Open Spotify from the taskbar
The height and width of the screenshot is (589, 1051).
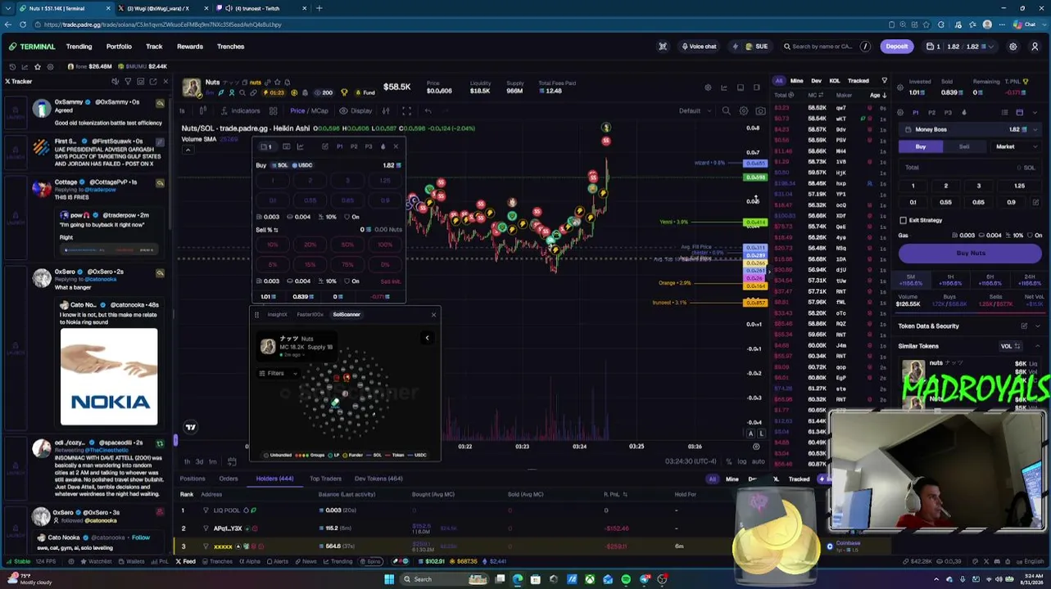[626, 579]
